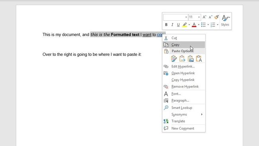
Task: Paste with Keep Source Formatting
Action: pyautogui.click(x=174, y=59)
